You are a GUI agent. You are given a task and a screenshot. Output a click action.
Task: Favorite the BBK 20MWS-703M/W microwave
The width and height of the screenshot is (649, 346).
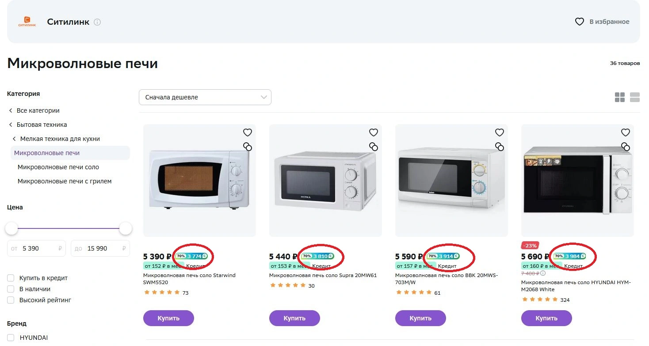tap(500, 132)
